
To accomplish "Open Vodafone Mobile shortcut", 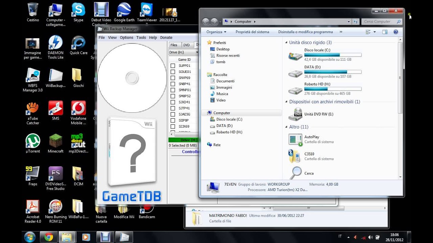I will point(78,113).
